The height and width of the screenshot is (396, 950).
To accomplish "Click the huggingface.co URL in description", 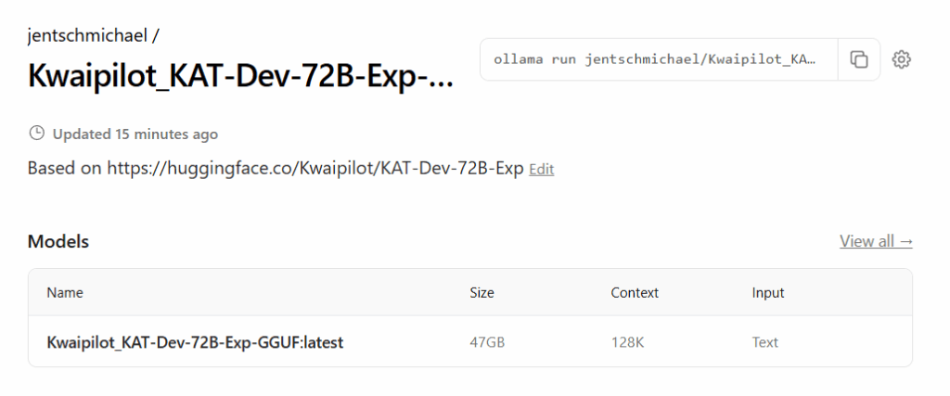I will [x=315, y=169].
